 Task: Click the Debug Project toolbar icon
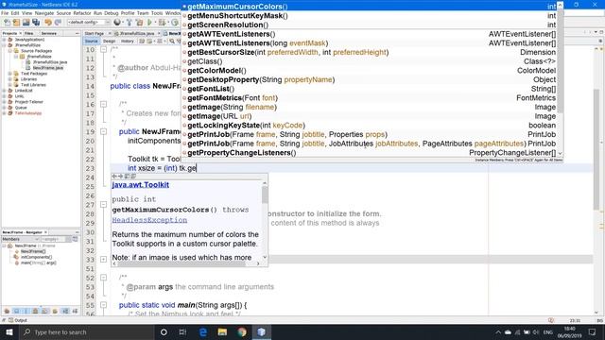click(x=162, y=23)
